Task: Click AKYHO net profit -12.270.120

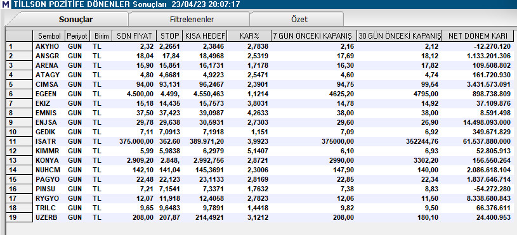Action: point(492,47)
